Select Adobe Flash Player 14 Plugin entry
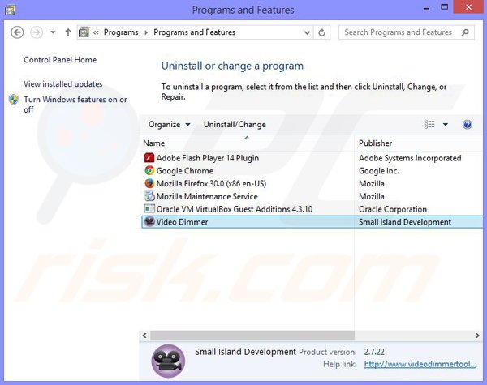The width and height of the screenshot is (487, 385). click(208, 158)
